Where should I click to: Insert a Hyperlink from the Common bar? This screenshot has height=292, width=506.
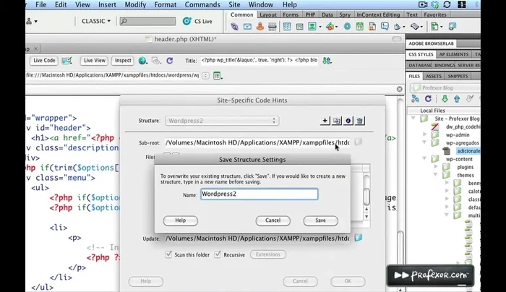click(x=235, y=27)
